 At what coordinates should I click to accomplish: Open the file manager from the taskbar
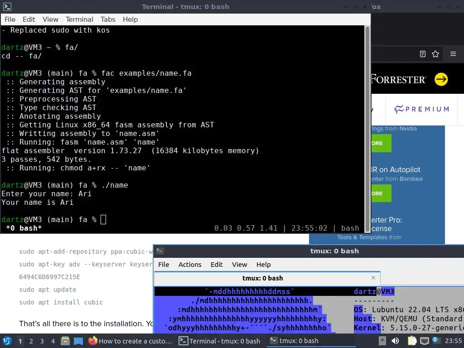pyautogui.click(x=65, y=341)
